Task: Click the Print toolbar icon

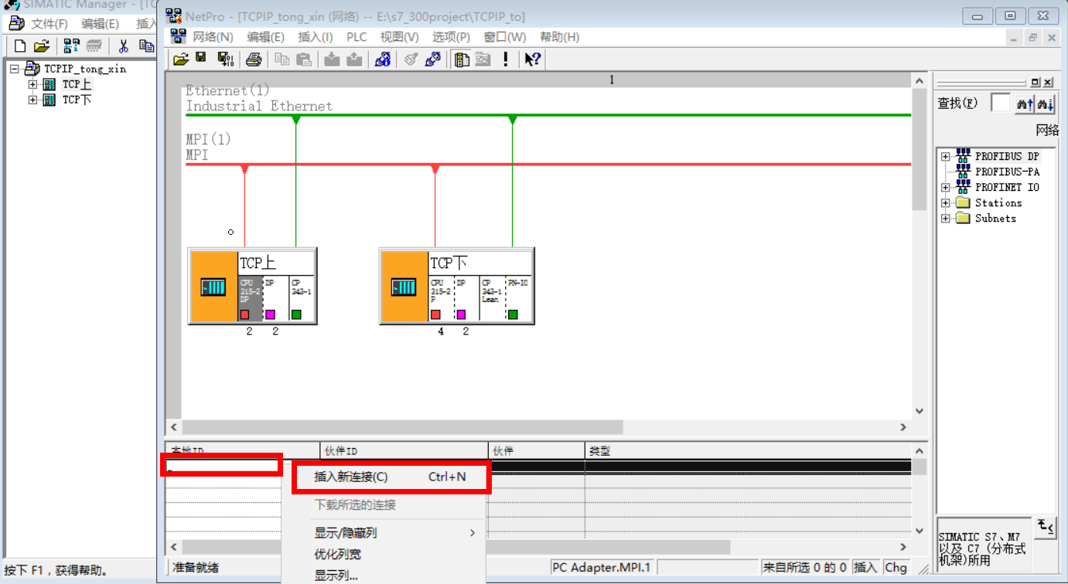Action: [x=254, y=59]
